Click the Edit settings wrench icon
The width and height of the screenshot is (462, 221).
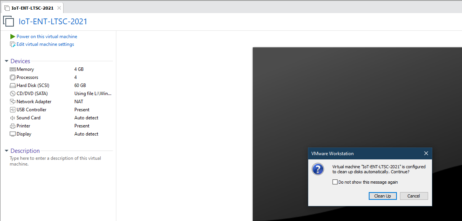[12, 44]
